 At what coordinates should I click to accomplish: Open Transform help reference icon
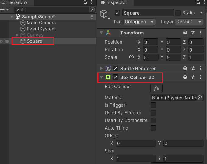185,33
